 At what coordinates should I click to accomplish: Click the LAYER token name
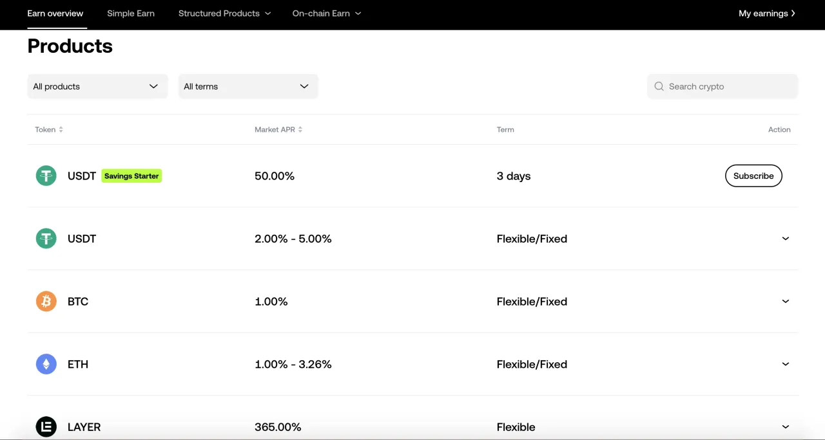pyautogui.click(x=84, y=426)
